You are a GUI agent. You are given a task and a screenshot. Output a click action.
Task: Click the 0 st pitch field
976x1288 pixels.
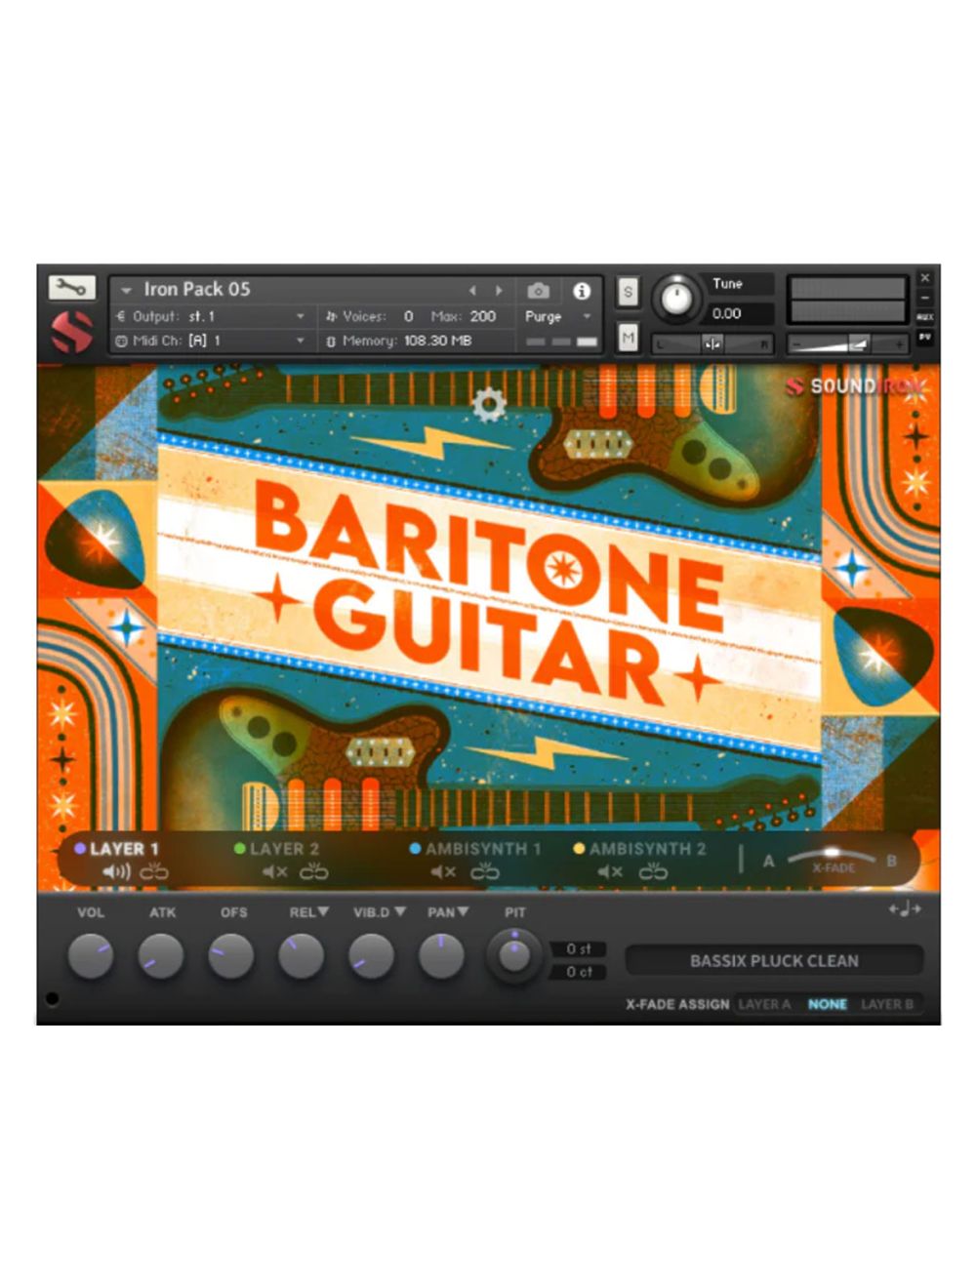578,947
